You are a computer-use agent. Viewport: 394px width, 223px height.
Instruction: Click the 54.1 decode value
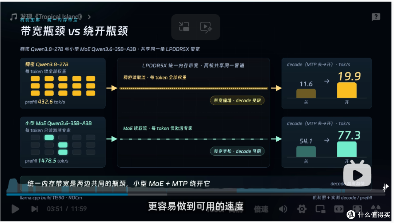tap(306, 141)
